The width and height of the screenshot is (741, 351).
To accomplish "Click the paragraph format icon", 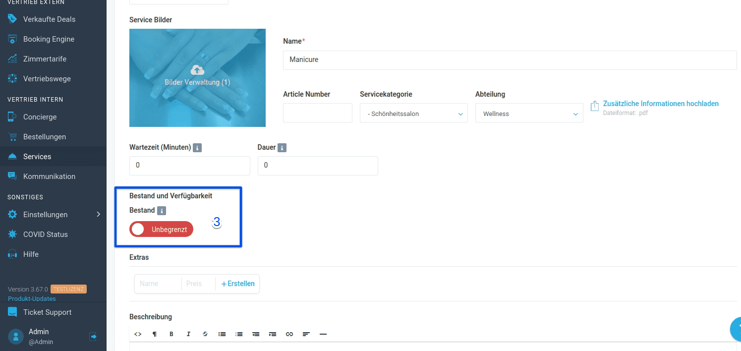I will click(155, 334).
